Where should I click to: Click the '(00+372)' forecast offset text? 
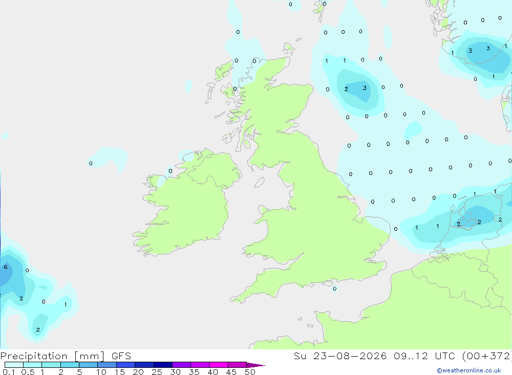[487, 356]
